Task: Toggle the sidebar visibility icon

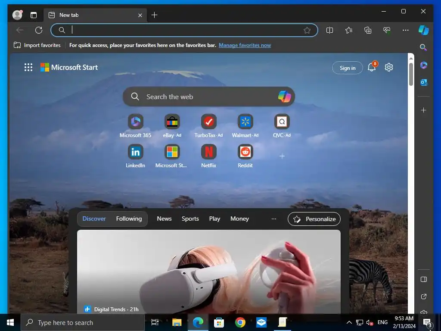Action: (x=424, y=279)
